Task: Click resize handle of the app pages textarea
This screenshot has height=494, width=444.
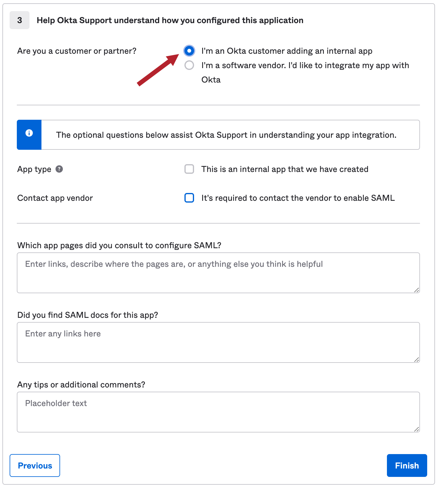Action: tap(416, 290)
